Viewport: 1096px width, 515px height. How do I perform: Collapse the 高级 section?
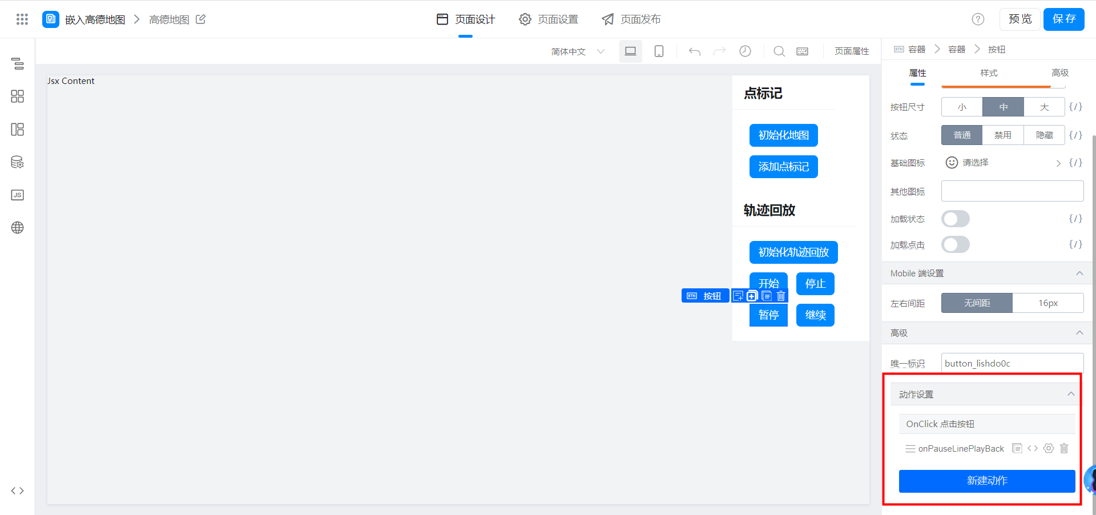1079,332
